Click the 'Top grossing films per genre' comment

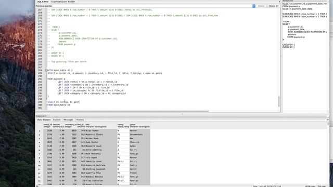point(67,62)
